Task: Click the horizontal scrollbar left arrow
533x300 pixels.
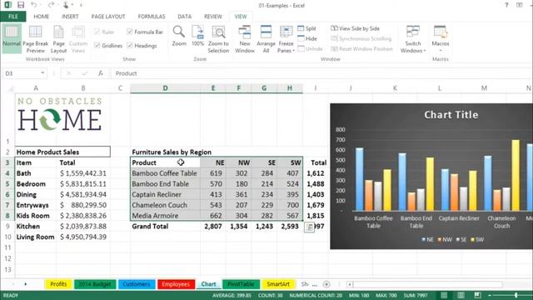Action: click(350, 284)
